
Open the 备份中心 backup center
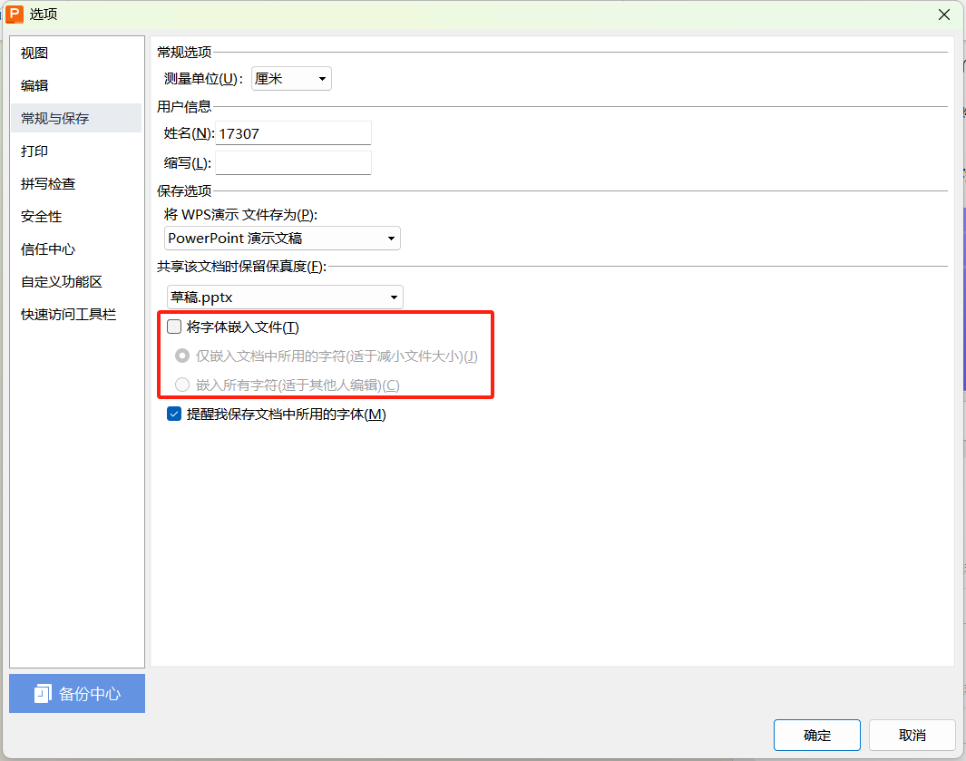[x=77, y=694]
